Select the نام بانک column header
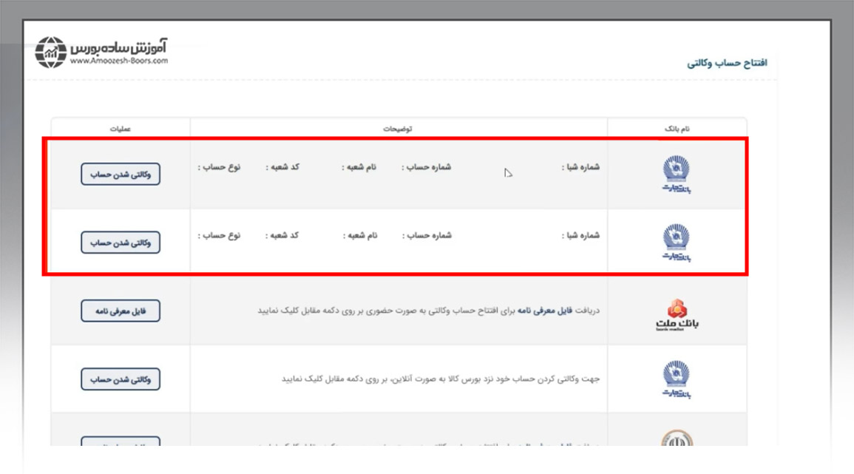The height and width of the screenshot is (474, 854). [677, 126]
